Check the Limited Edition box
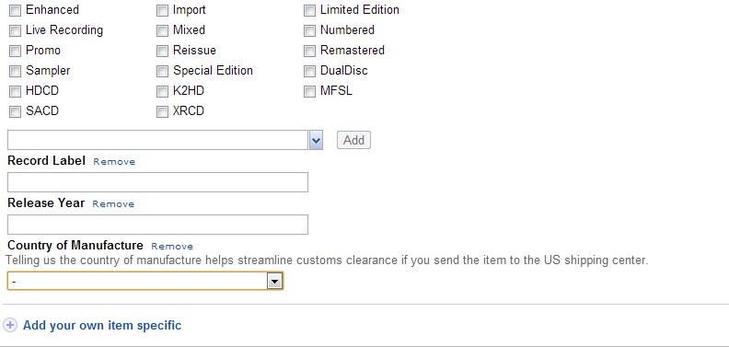 coord(309,11)
